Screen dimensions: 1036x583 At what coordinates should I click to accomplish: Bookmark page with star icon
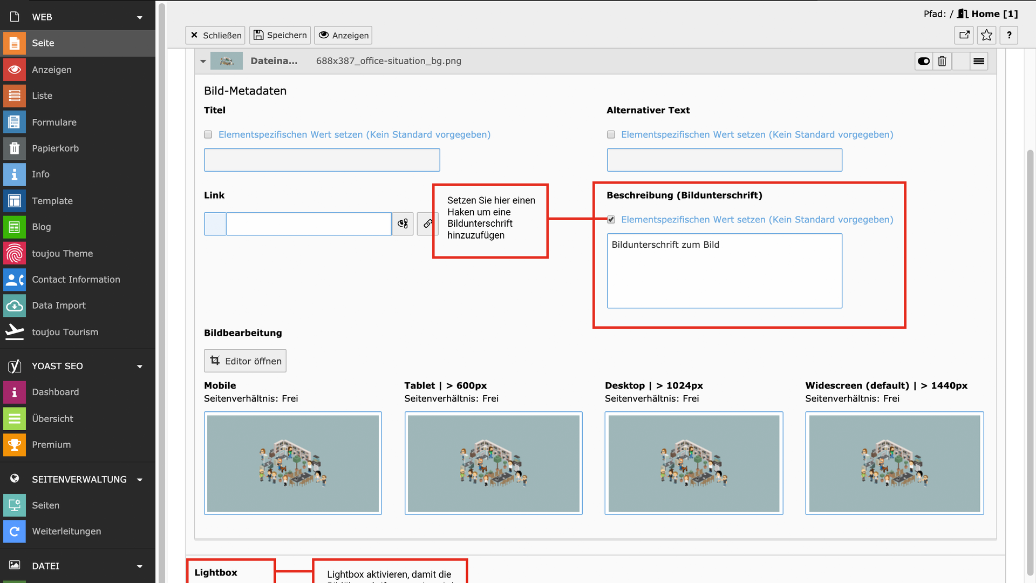point(986,36)
